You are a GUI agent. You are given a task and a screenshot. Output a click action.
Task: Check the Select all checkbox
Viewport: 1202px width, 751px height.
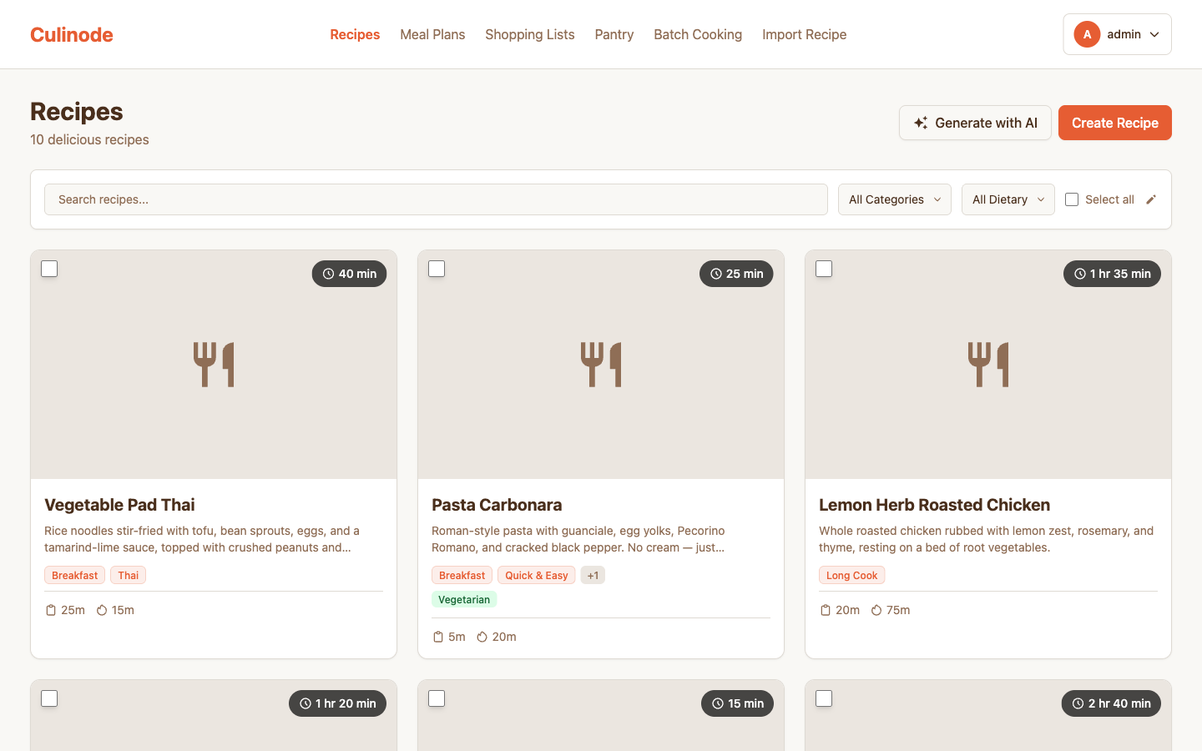coord(1072,199)
